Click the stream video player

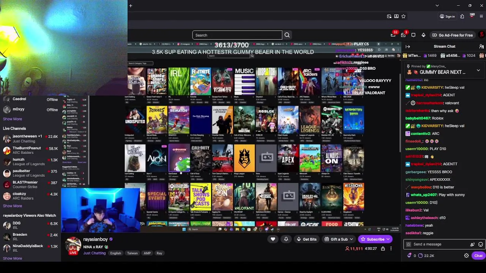[265, 136]
